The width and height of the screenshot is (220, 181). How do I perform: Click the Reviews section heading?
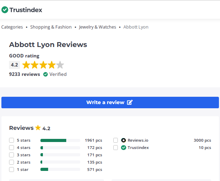click(21, 128)
